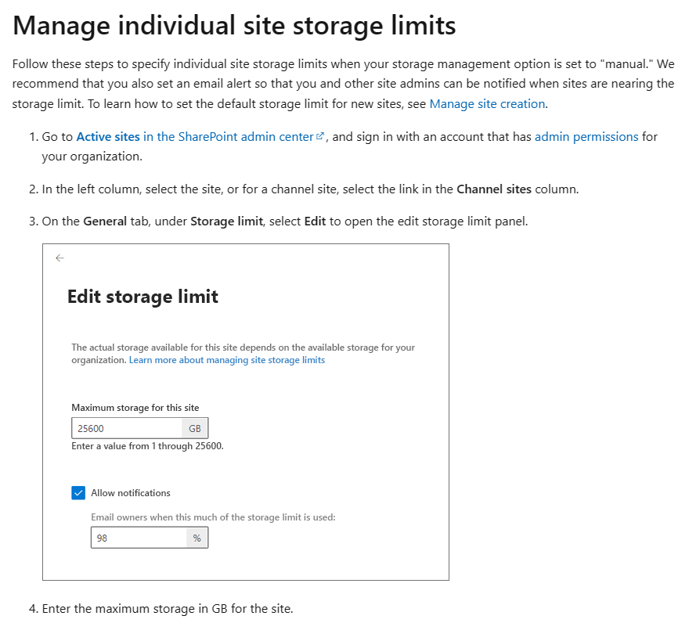Click step 4 about entering maximum storage
689x623 pixels.
point(167,608)
